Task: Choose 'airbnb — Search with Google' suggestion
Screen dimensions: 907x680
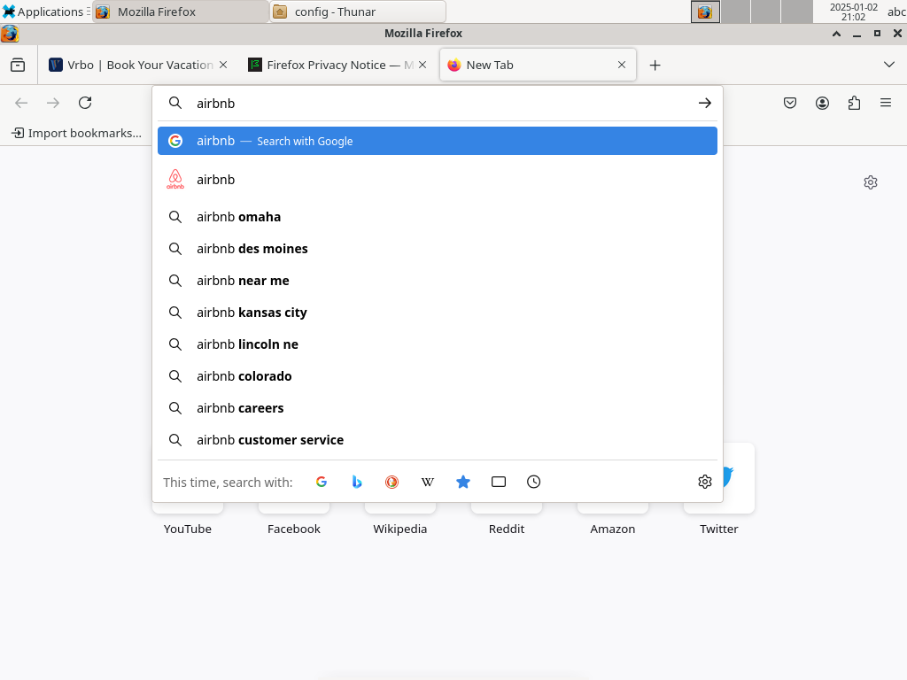Action: (x=438, y=141)
